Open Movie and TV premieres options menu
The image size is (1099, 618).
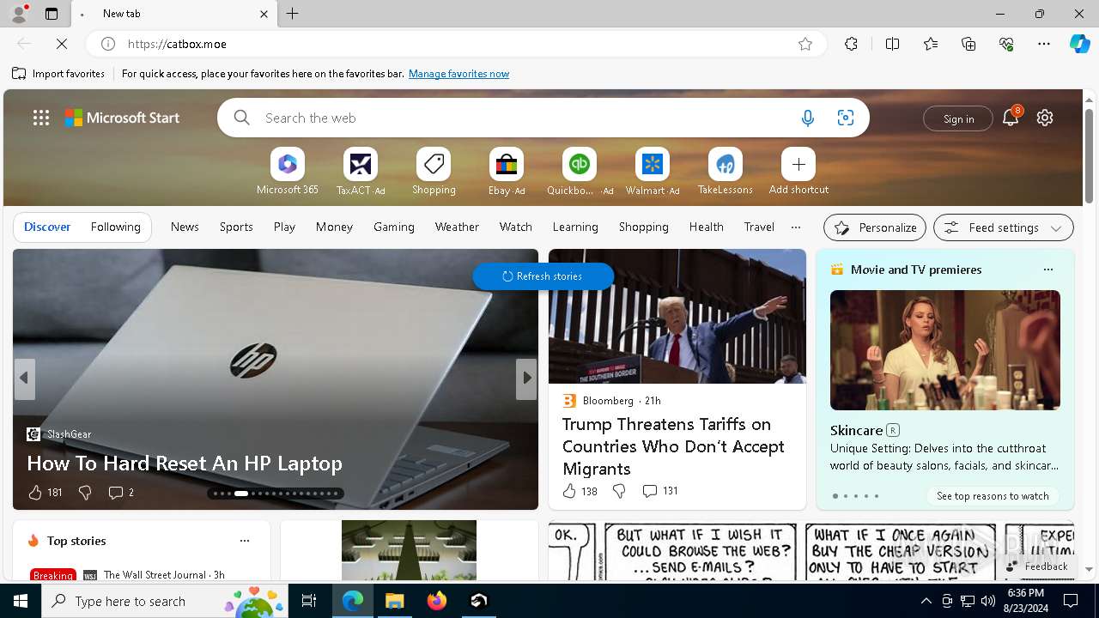coord(1047,270)
